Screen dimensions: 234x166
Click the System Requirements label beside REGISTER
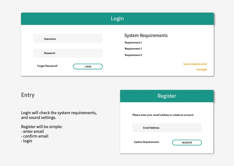(x=146, y=142)
